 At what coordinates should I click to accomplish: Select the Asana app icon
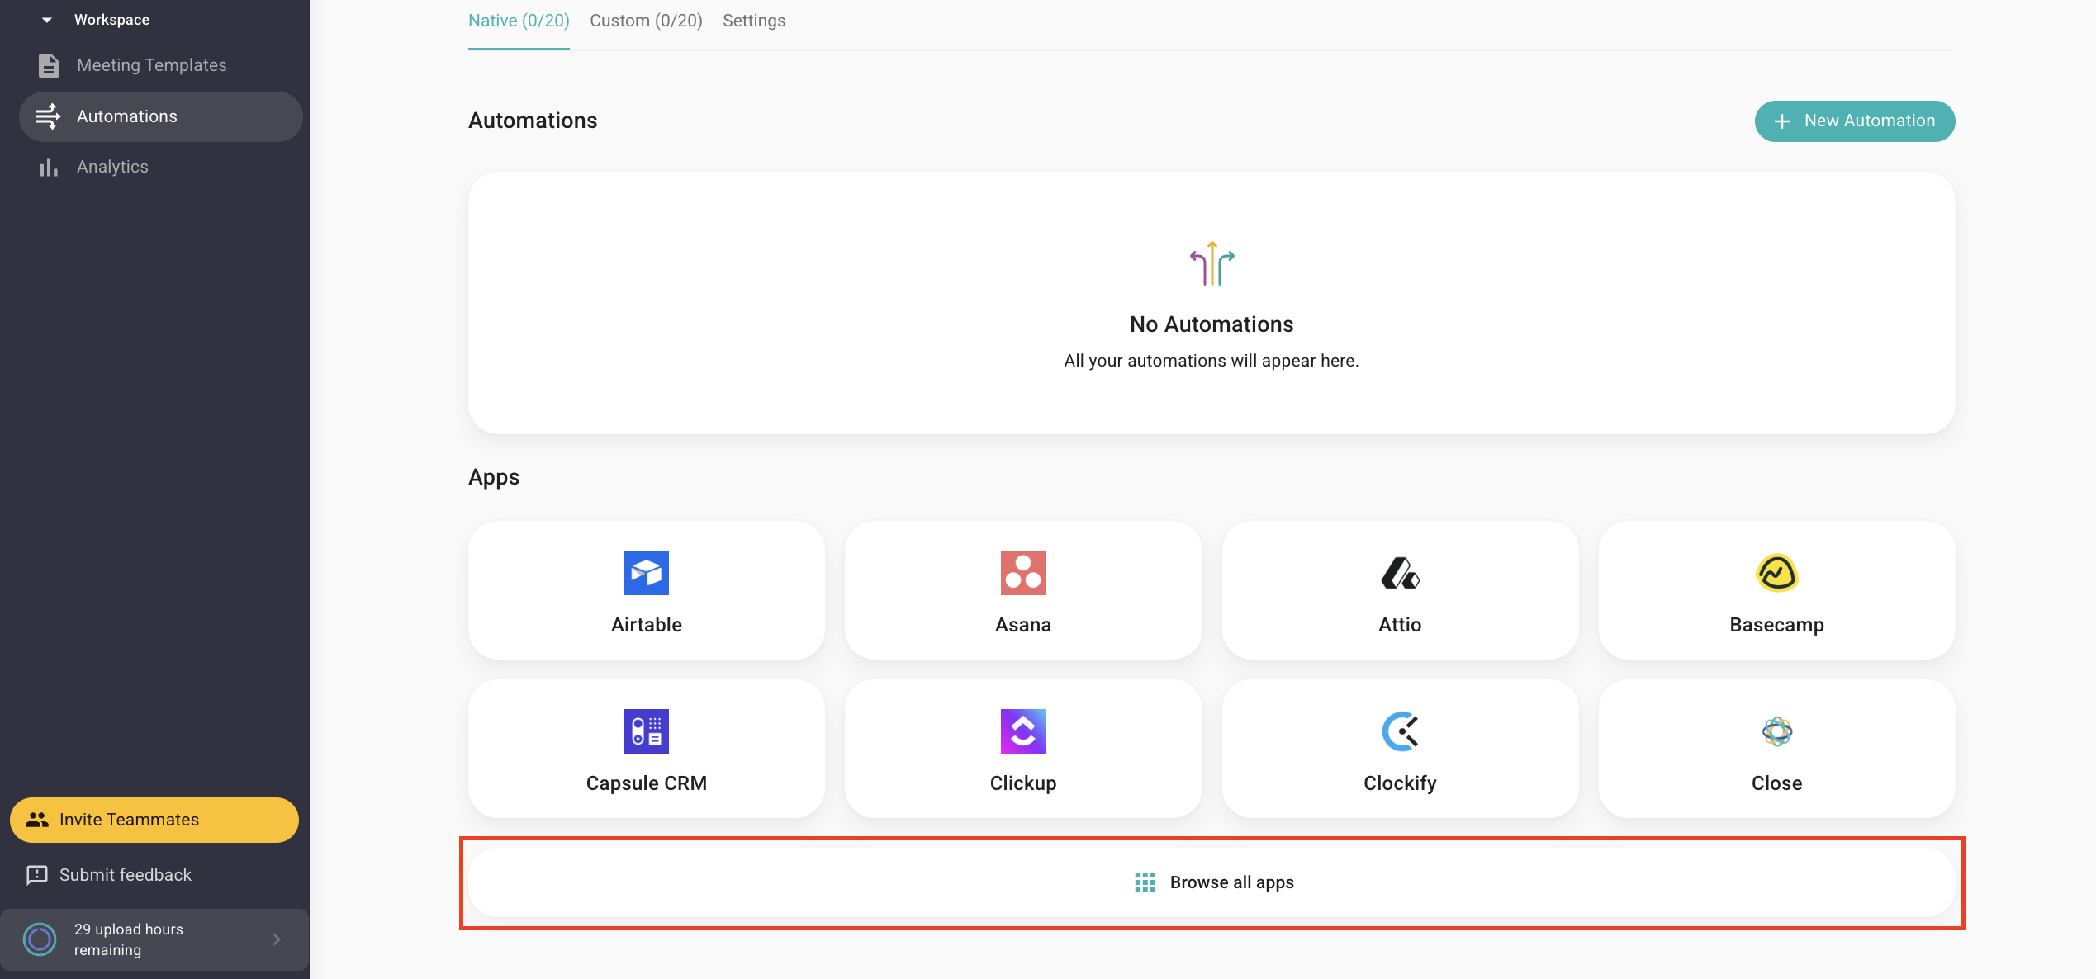[x=1022, y=573]
